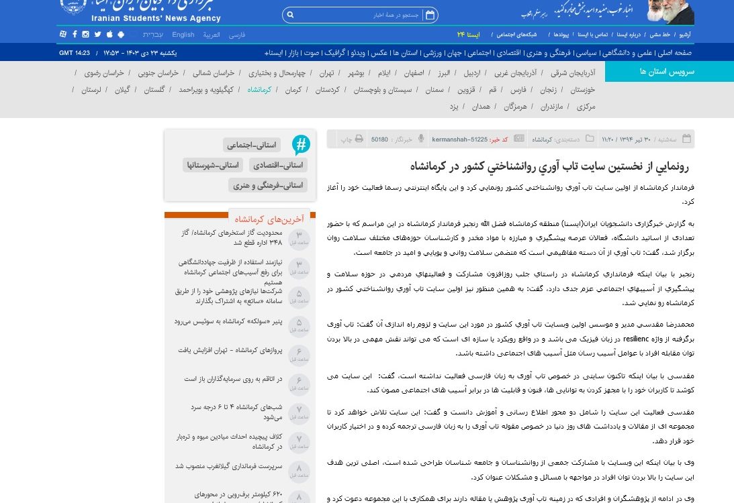Switch language to English
734x503 pixels.
(183, 35)
